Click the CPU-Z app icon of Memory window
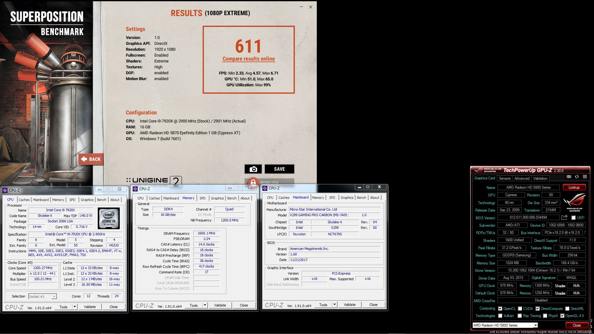594x334 pixels. click(135, 189)
